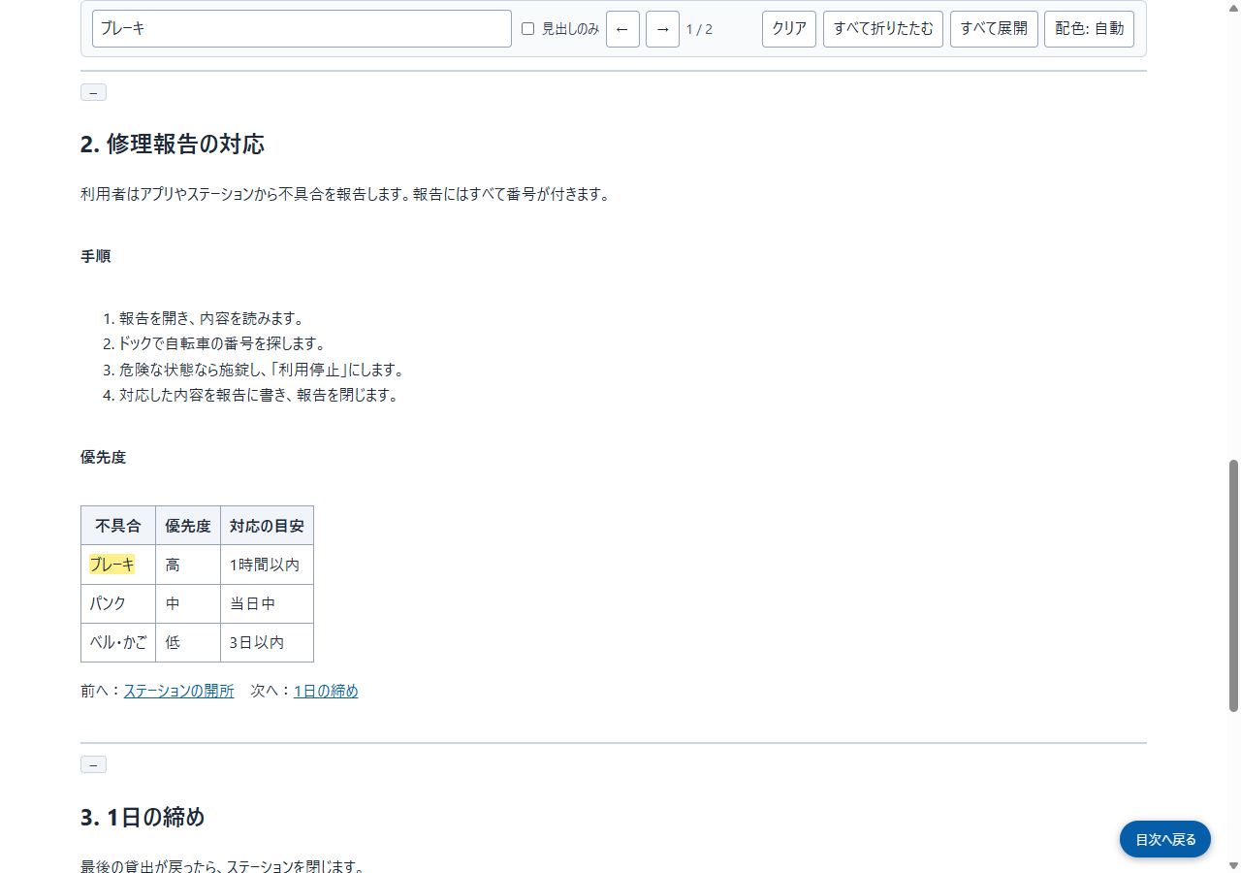
Task: Collapse section 2. 修理報告の対応
Action: coord(93,92)
